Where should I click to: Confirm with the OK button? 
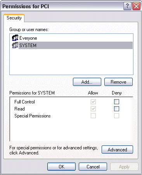click(x=61, y=166)
